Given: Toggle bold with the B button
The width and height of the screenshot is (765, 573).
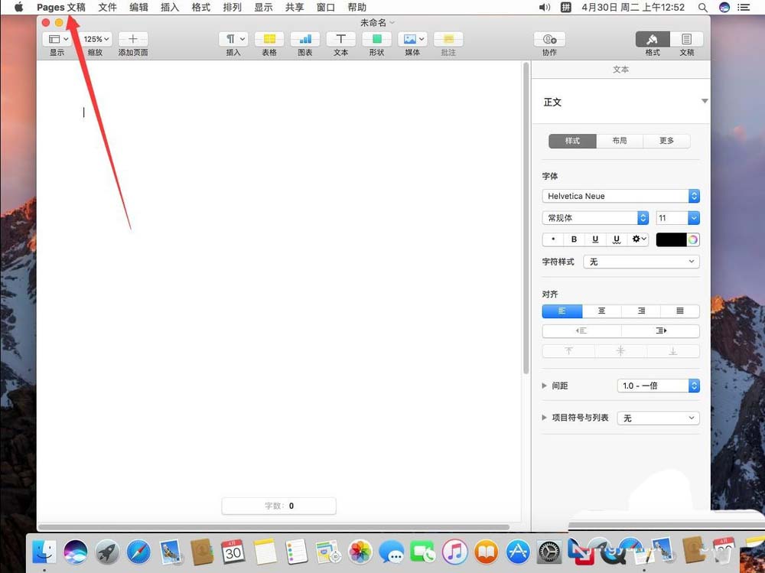Looking at the screenshot, I should tap(574, 239).
